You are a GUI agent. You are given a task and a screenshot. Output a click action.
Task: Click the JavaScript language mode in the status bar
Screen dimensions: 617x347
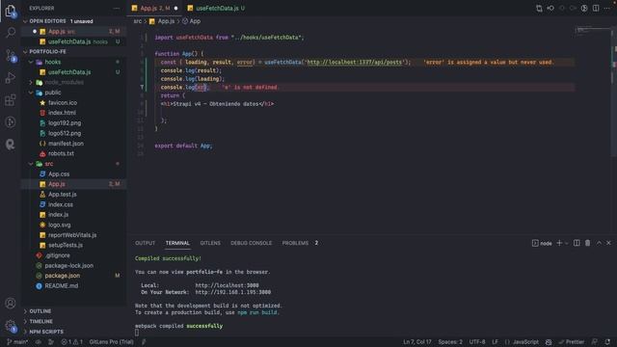tap(522, 342)
